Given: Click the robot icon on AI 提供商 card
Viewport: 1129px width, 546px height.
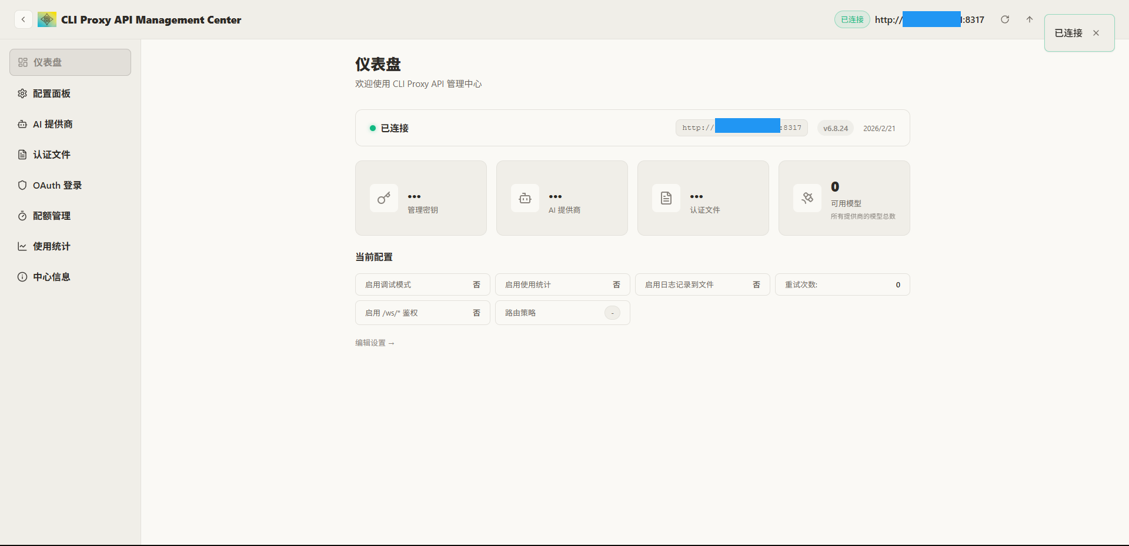Looking at the screenshot, I should point(525,198).
